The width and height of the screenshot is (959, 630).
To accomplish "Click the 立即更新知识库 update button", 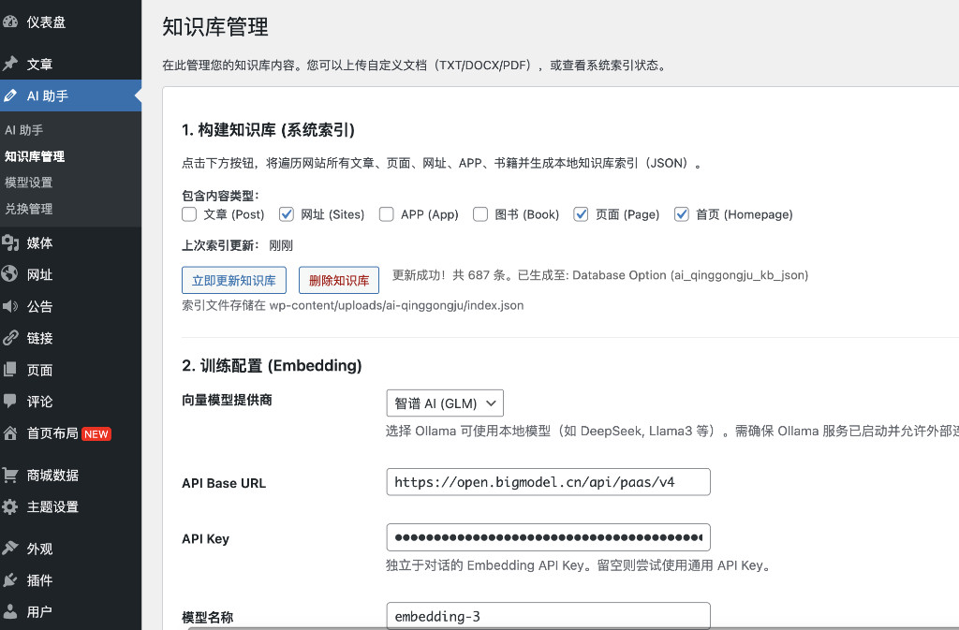I will pyautogui.click(x=233, y=280).
